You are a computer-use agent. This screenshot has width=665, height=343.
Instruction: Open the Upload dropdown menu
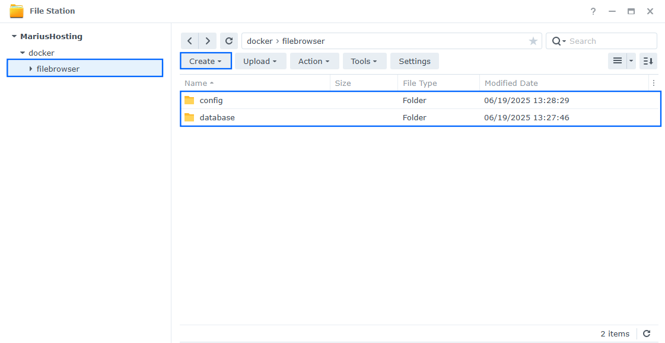[260, 61]
